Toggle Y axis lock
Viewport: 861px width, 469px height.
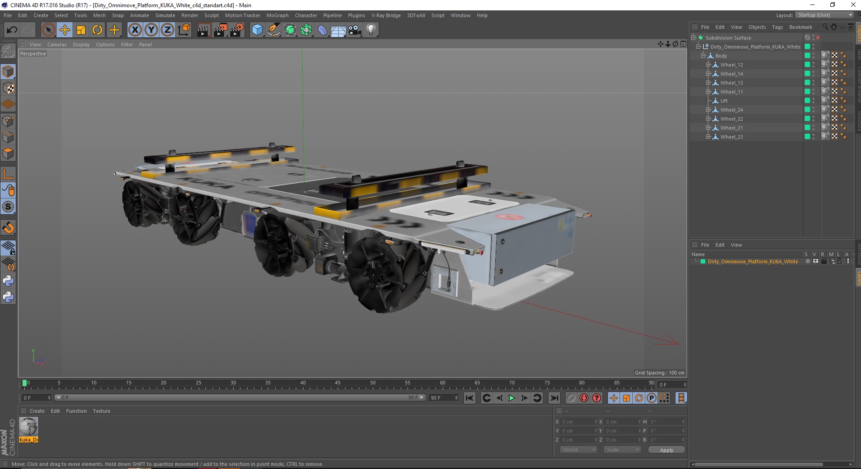151,30
